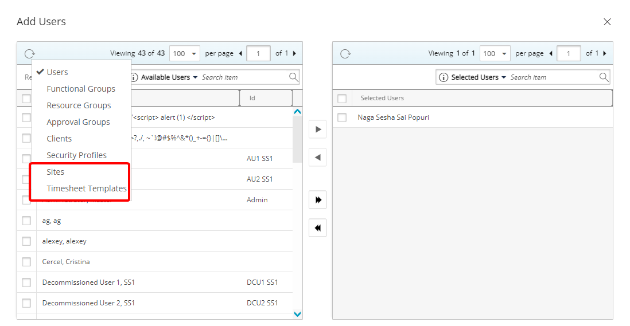Open the Available Users filter dropdown
The image size is (630, 326).
tap(169, 77)
